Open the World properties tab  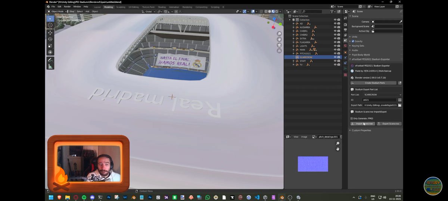click(345, 45)
